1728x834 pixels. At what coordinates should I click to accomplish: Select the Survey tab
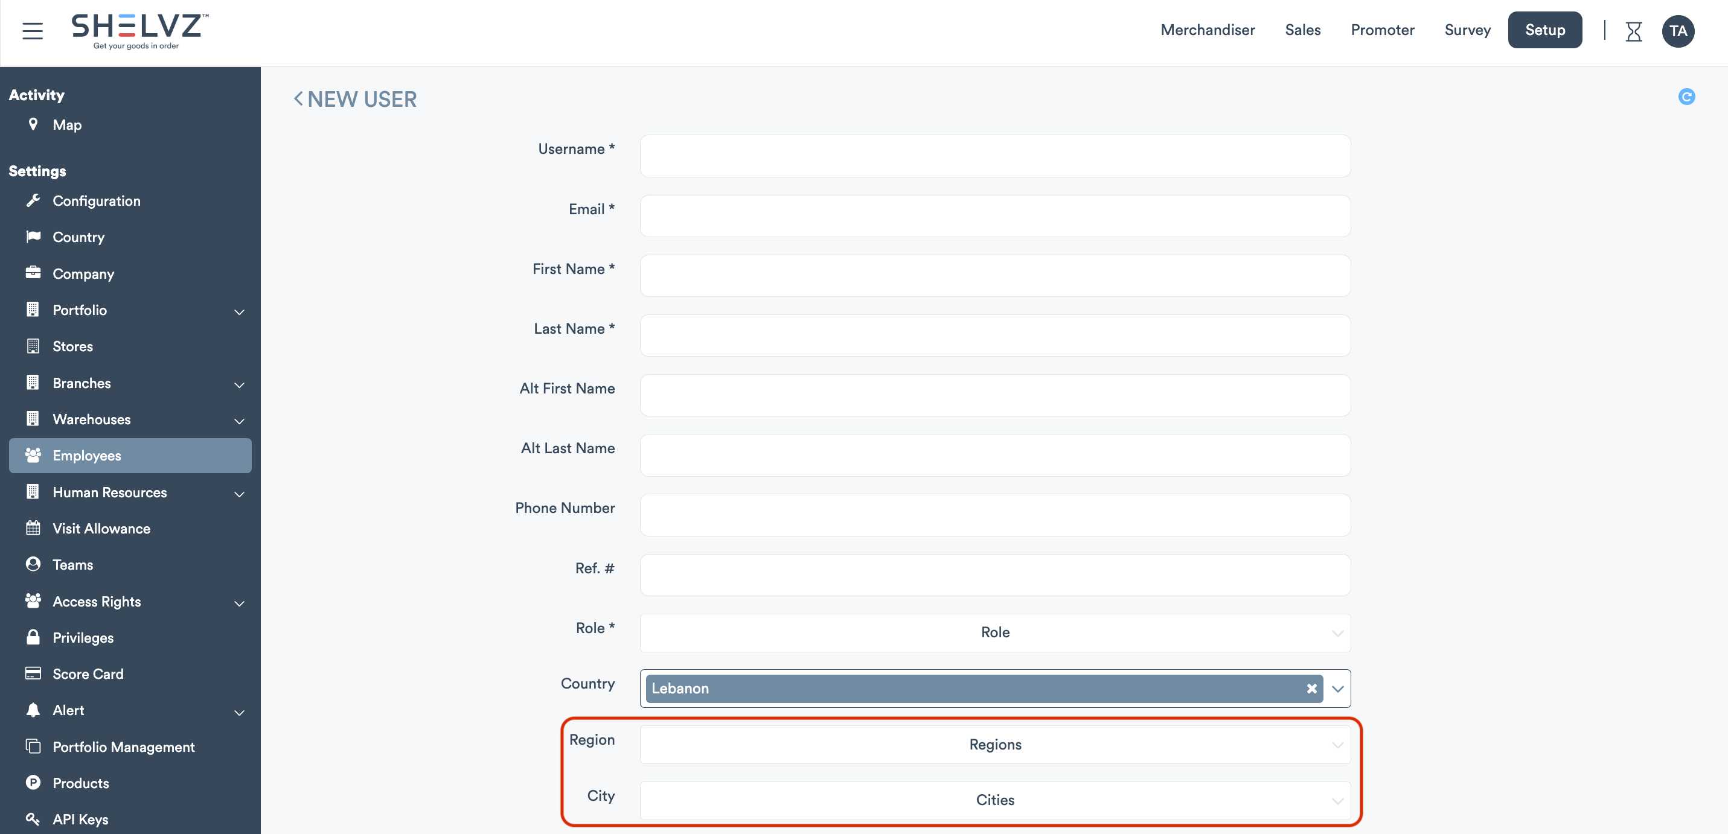click(x=1468, y=30)
